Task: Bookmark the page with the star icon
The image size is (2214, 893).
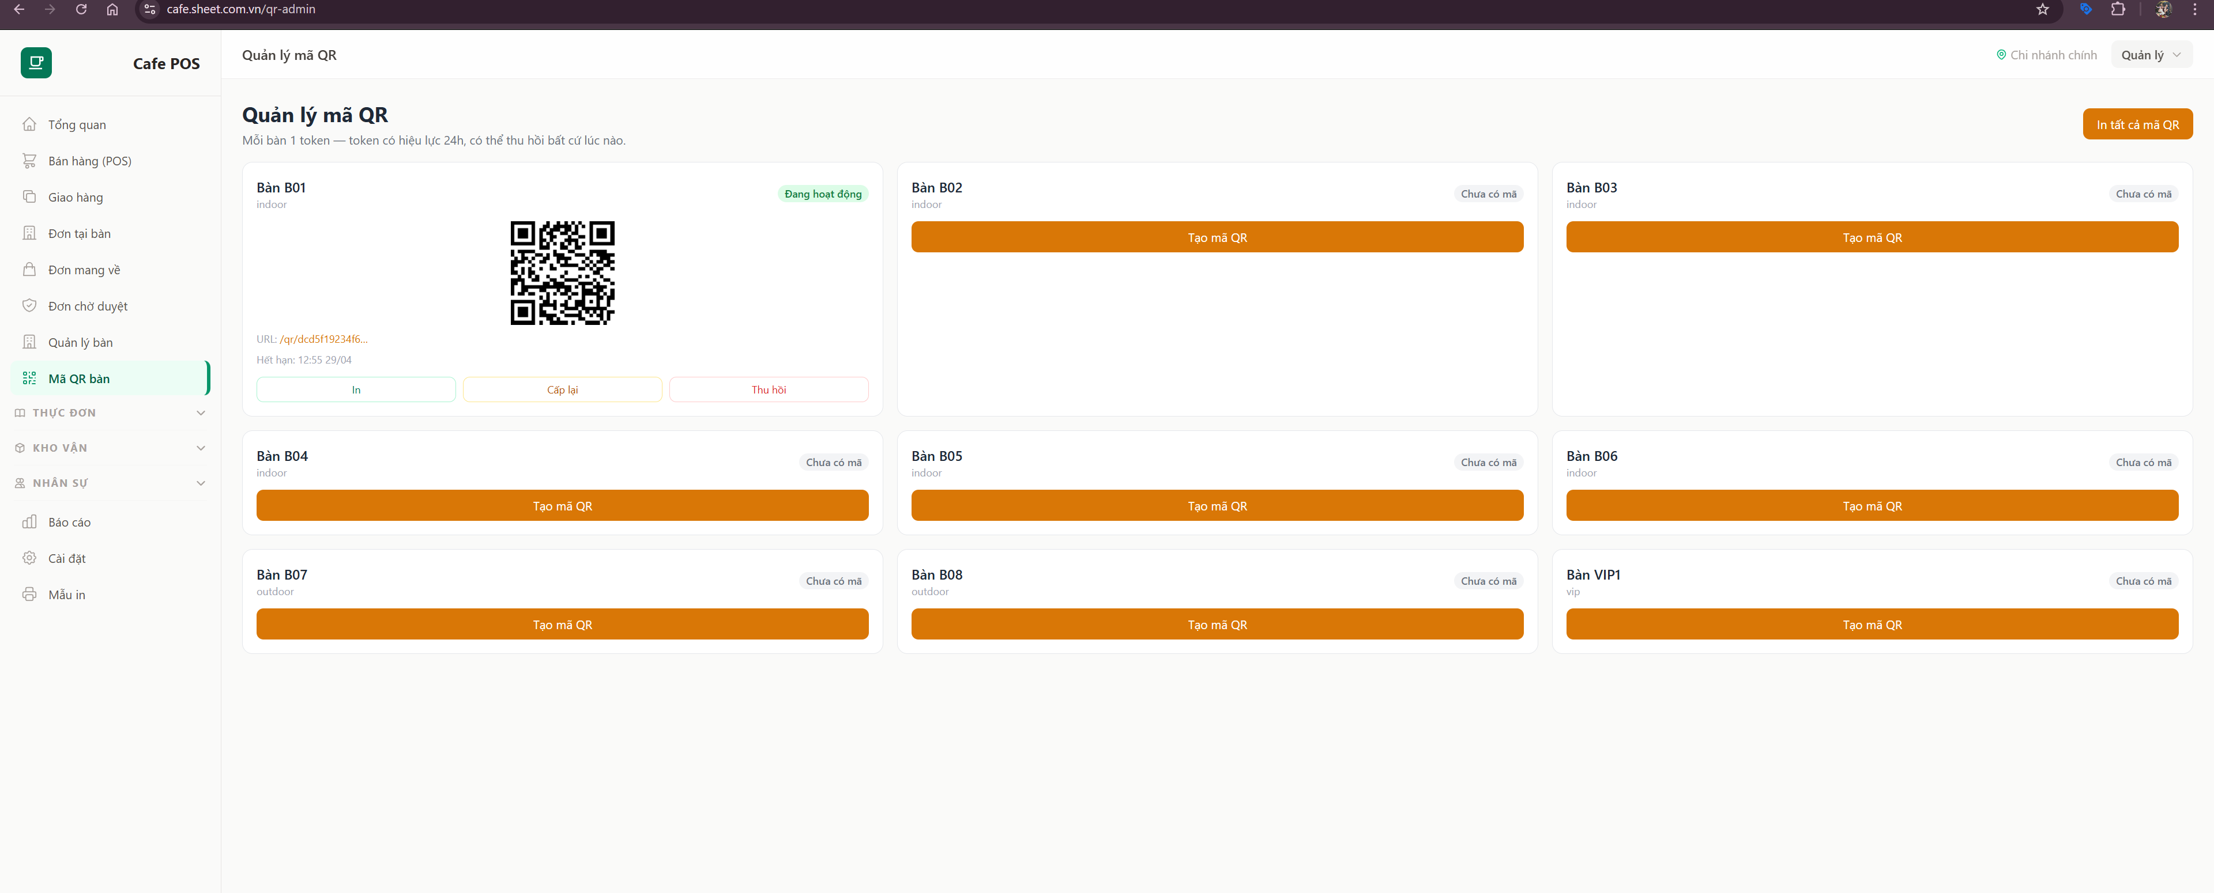Action: (2043, 9)
